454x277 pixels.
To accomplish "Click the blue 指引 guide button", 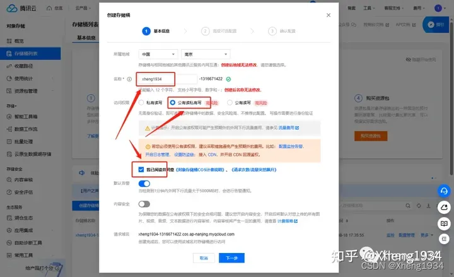I will pyautogui.click(x=436, y=25).
